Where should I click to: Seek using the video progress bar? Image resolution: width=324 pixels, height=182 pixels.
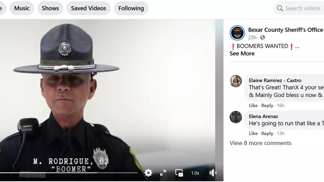point(69,173)
